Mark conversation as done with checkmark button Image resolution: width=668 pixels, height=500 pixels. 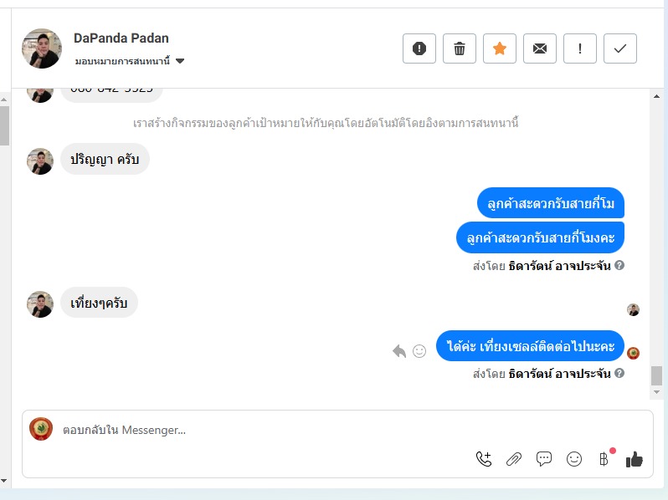(x=619, y=48)
